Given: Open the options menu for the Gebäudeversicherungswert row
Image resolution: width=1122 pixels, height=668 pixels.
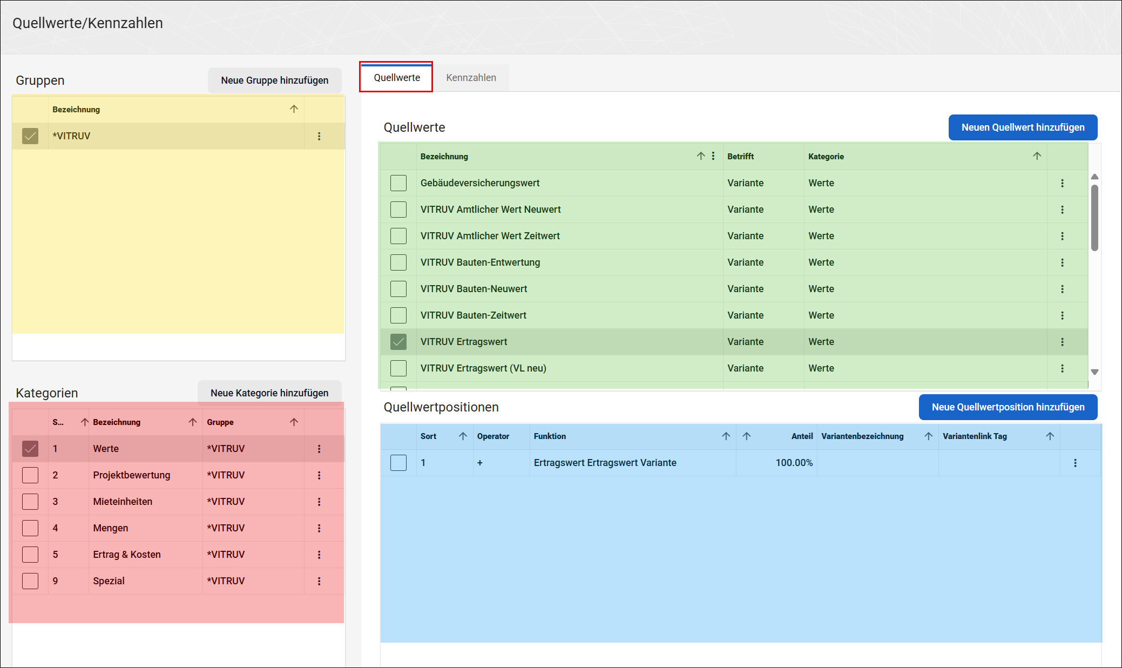Looking at the screenshot, I should click(x=1062, y=183).
